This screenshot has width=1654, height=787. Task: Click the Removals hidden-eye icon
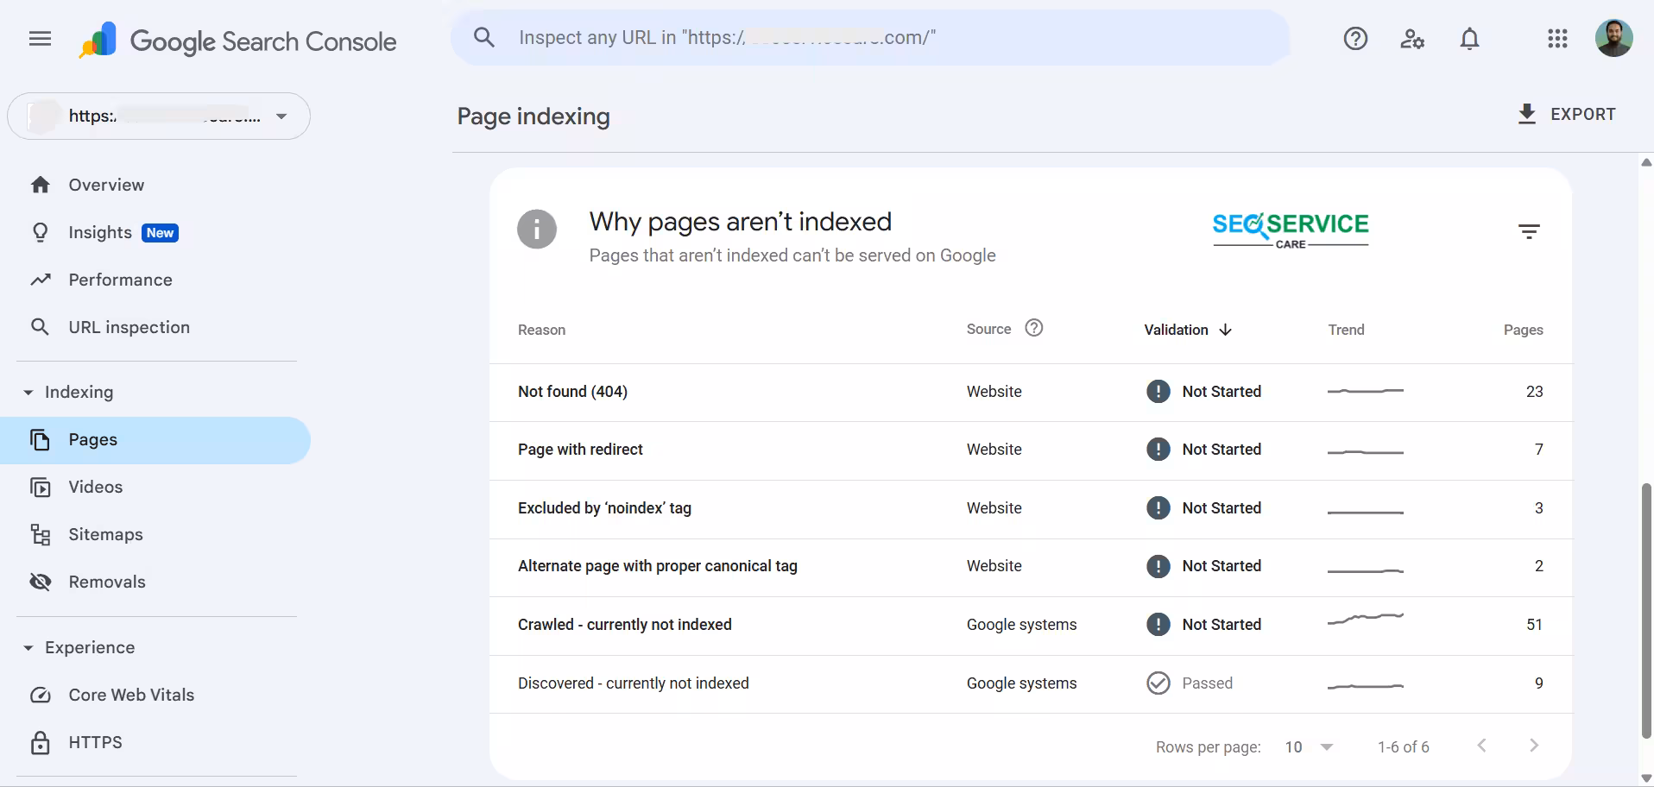coord(41,582)
